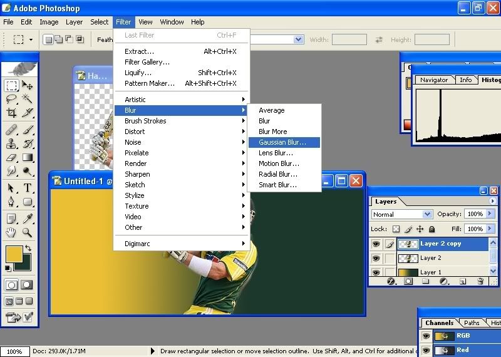This screenshot has width=501, height=357.
Task: Open the Image menu
Action: click(x=49, y=22)
